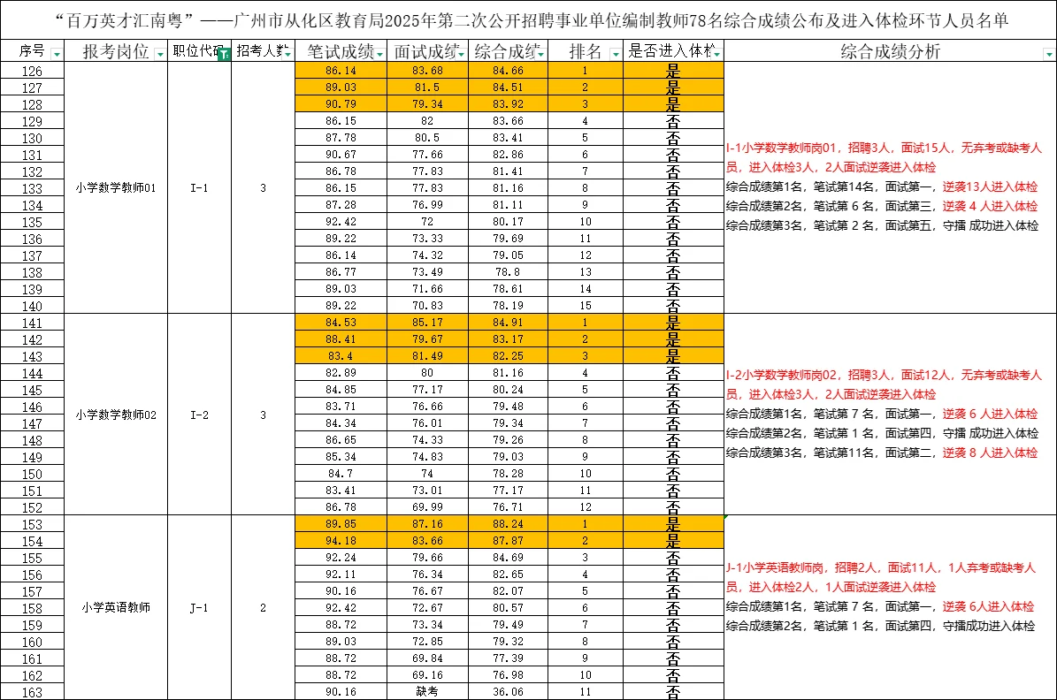Click the serial number cell 147
This screenshot has height=700, width=1057.
pos(33,423)
